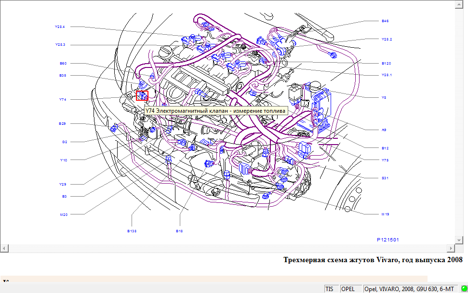Select the Y28.3 component label
The height and width of the screenshot is (293, 468).
[x=60, y=45]
